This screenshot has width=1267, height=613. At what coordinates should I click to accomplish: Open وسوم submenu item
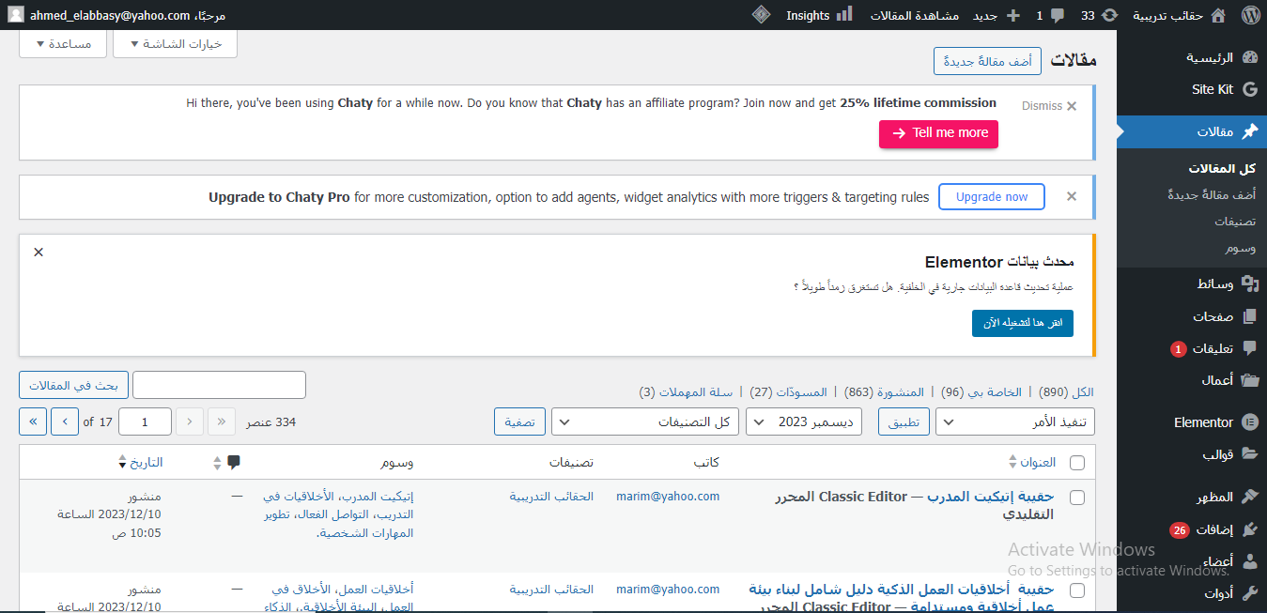1240,248
